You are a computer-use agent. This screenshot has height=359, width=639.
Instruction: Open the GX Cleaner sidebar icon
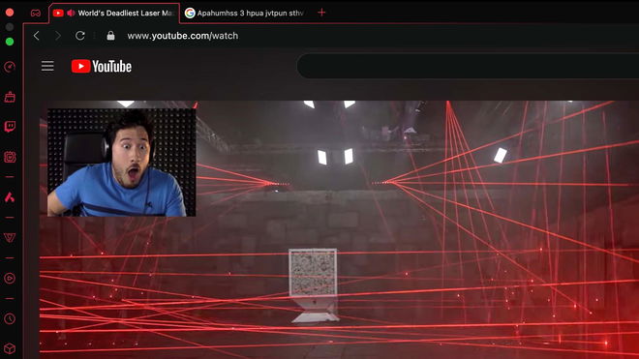pos(10,97)
